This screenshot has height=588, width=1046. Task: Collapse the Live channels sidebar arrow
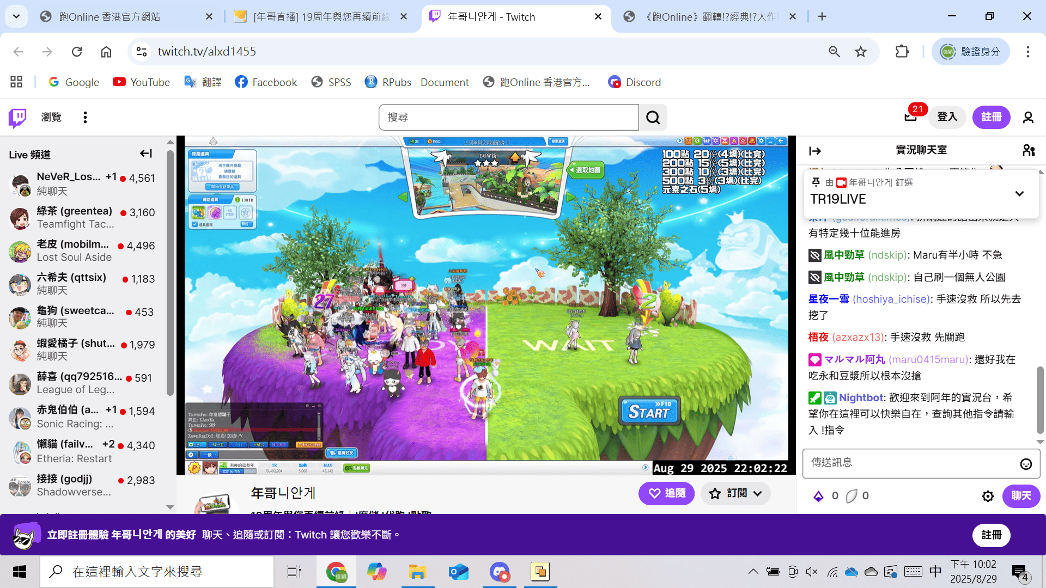tap(145, 154)
